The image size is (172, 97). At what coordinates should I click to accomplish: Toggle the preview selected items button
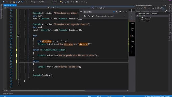(x=164, y=8)
